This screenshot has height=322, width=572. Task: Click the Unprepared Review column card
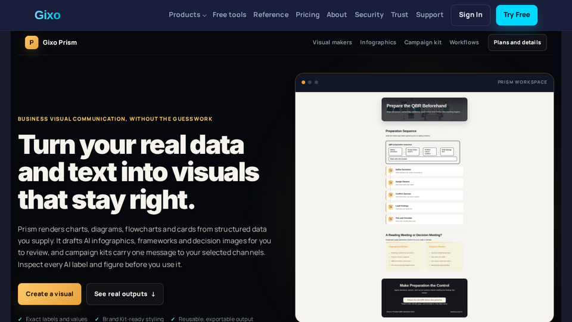pos(405,256)
